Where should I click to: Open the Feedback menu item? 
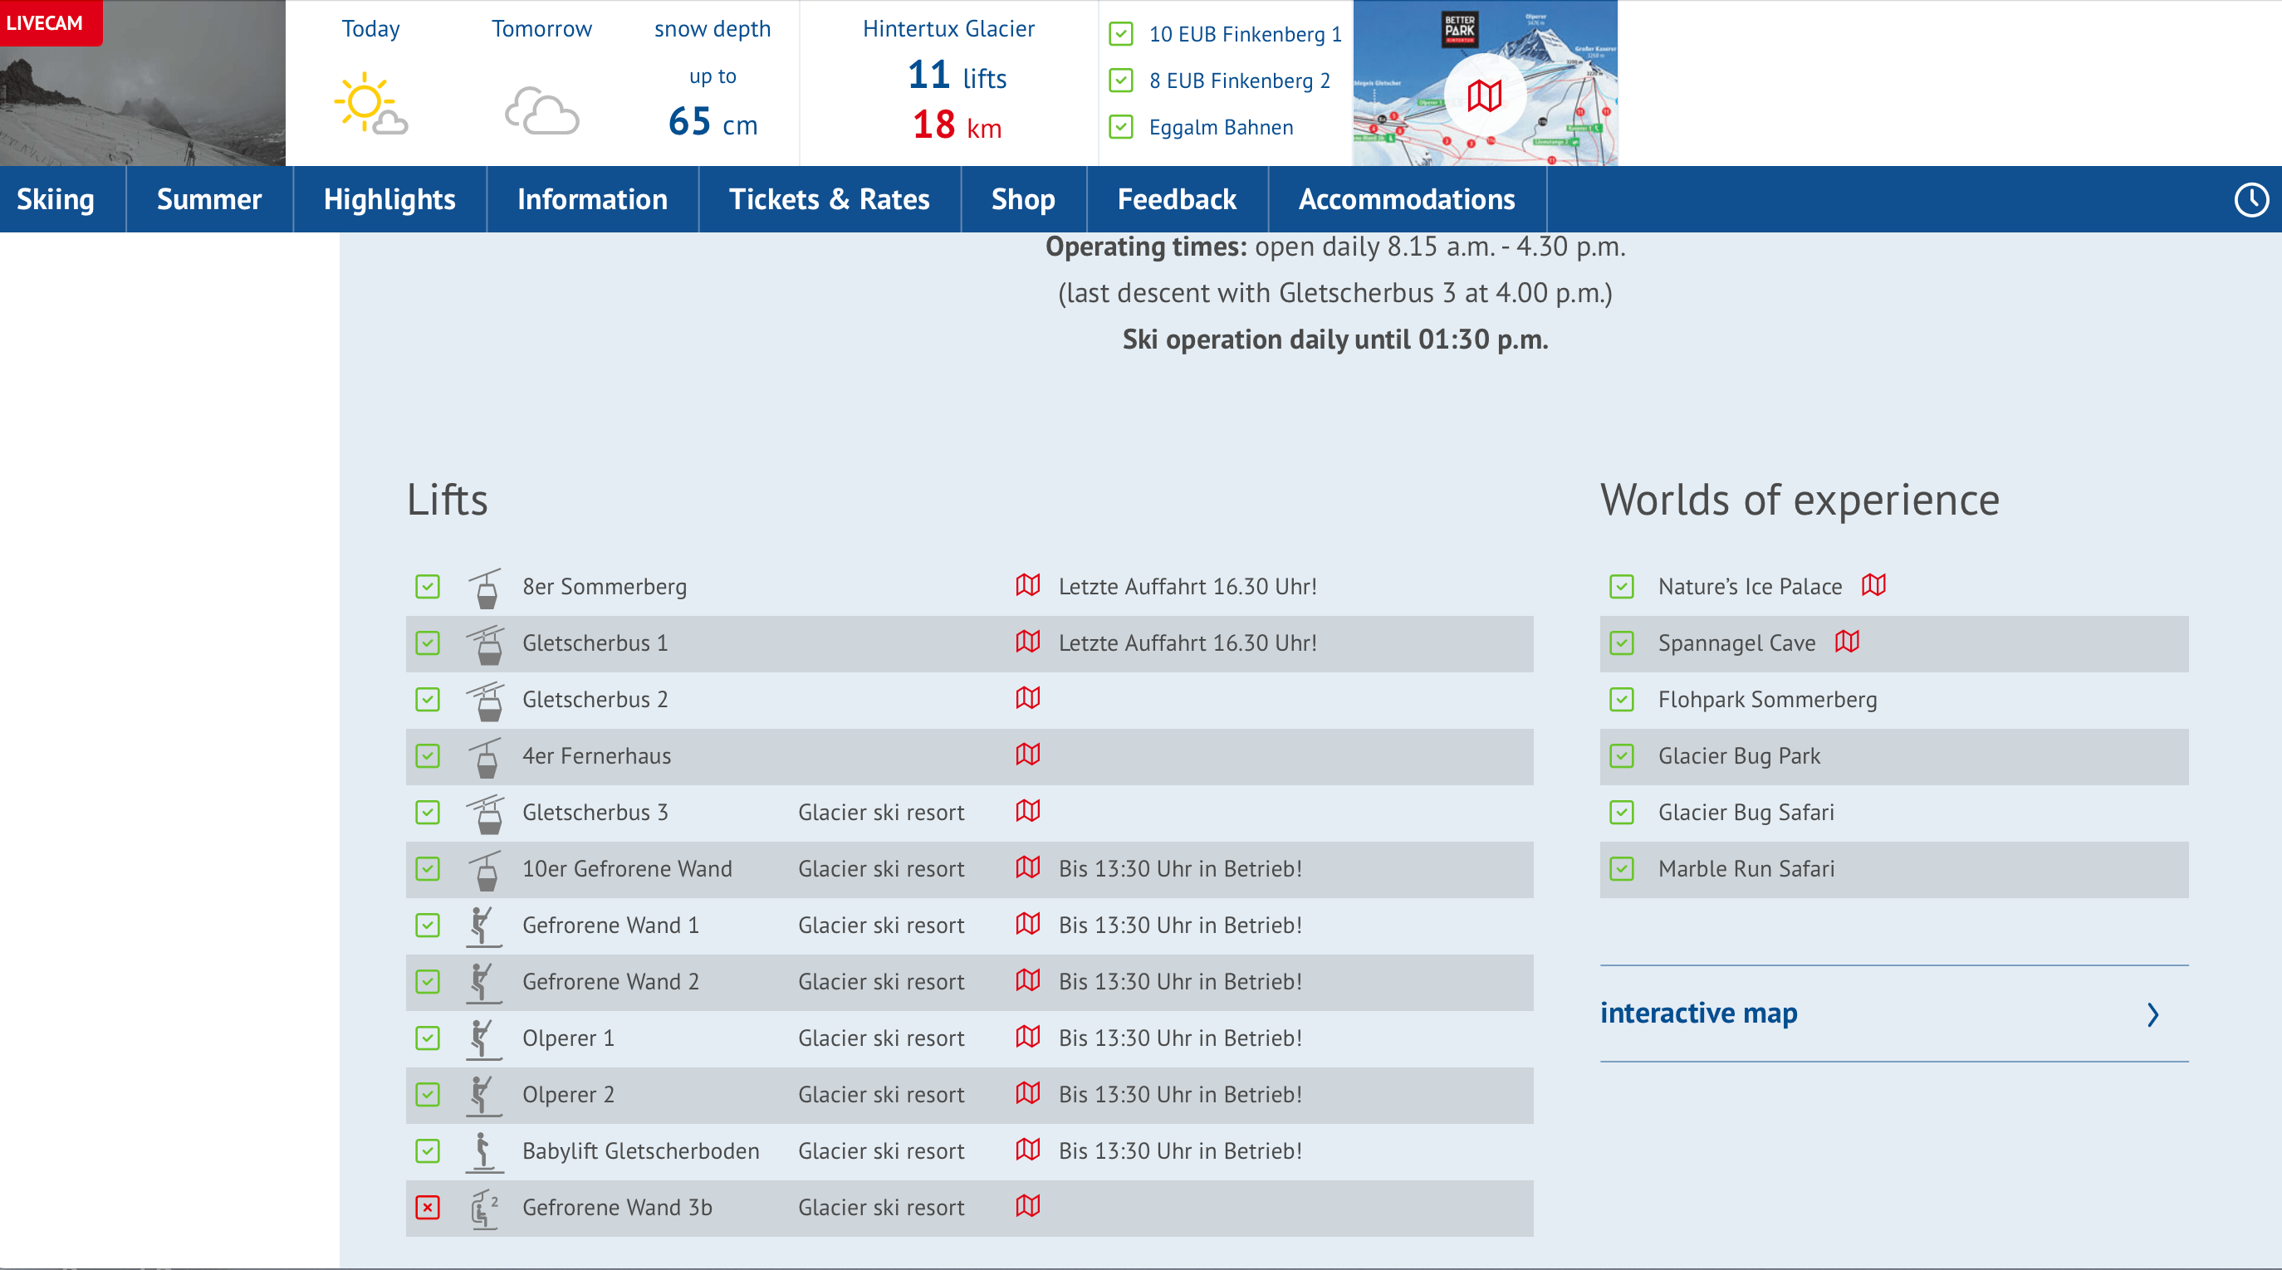coord(1177,199)
